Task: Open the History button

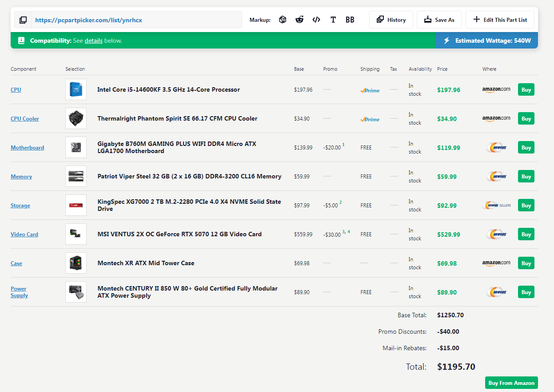Action: 391,20
